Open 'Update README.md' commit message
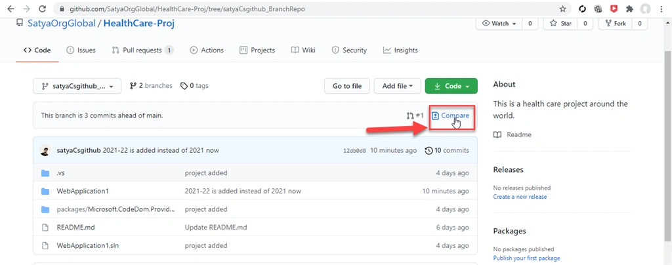 [216, 228]
